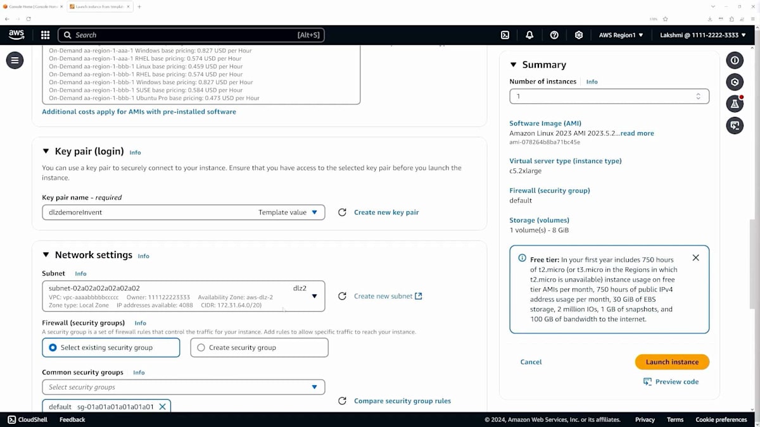This screenshot has height=427, width=760.
Task: Open Info link beside Subnet label
Action: tap(80, 274)
